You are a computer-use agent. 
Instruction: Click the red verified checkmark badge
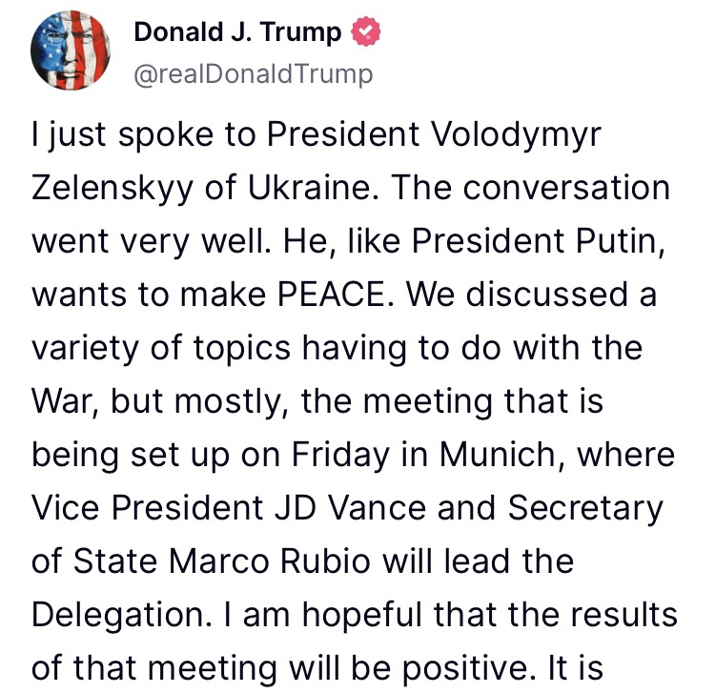click(x=366, y=31)
